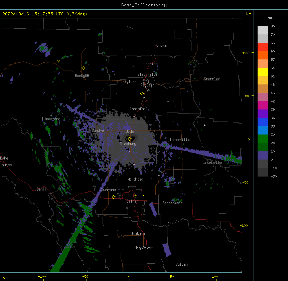Click the Vulcan label
This screenshot has width=288, height=281.
tap(181, 264)
